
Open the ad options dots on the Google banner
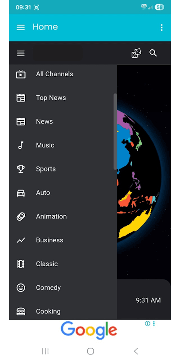click(154, 324)
